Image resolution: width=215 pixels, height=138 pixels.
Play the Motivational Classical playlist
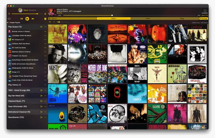(x=41, y=112)
